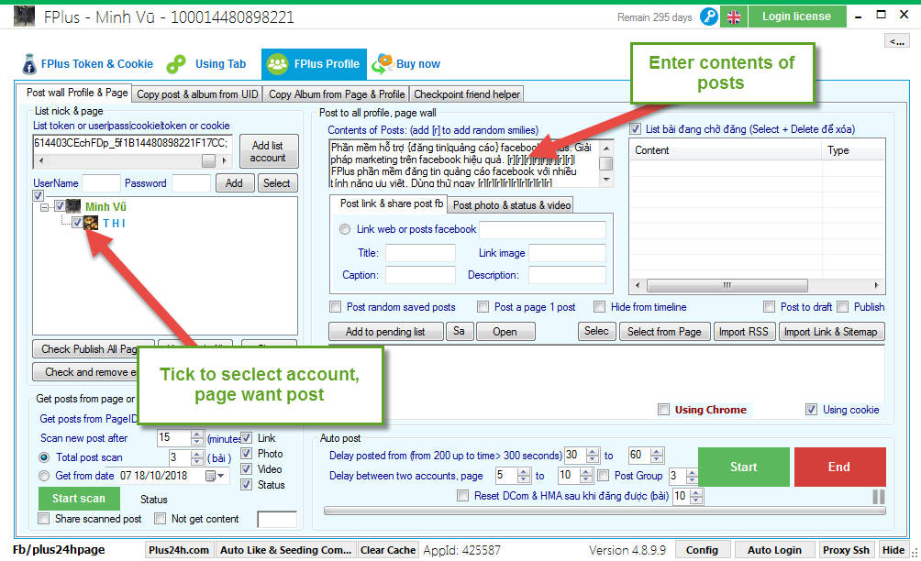This screenshot has height=561, width=921.
Task: Click the UserName input field
Action: pyautogui.click(x=101, y=183)
